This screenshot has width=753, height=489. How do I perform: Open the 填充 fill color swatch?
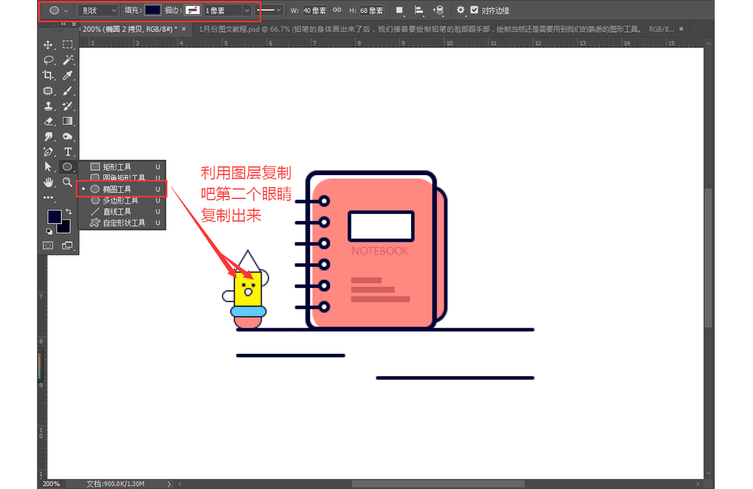(x=152, y=10)
